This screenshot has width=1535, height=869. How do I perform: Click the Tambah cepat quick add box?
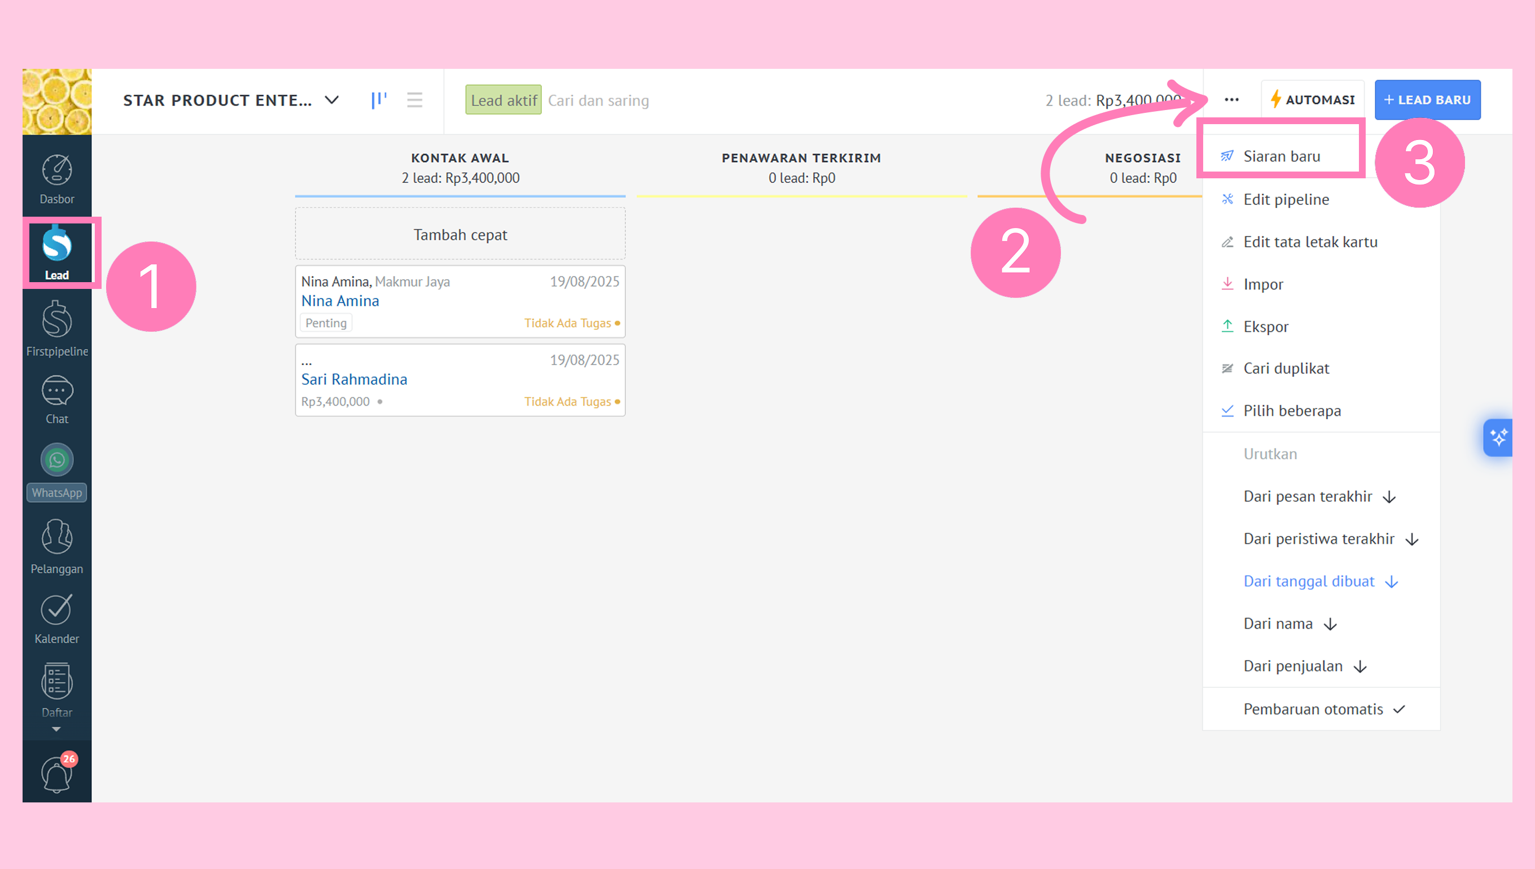pos(460,234)
